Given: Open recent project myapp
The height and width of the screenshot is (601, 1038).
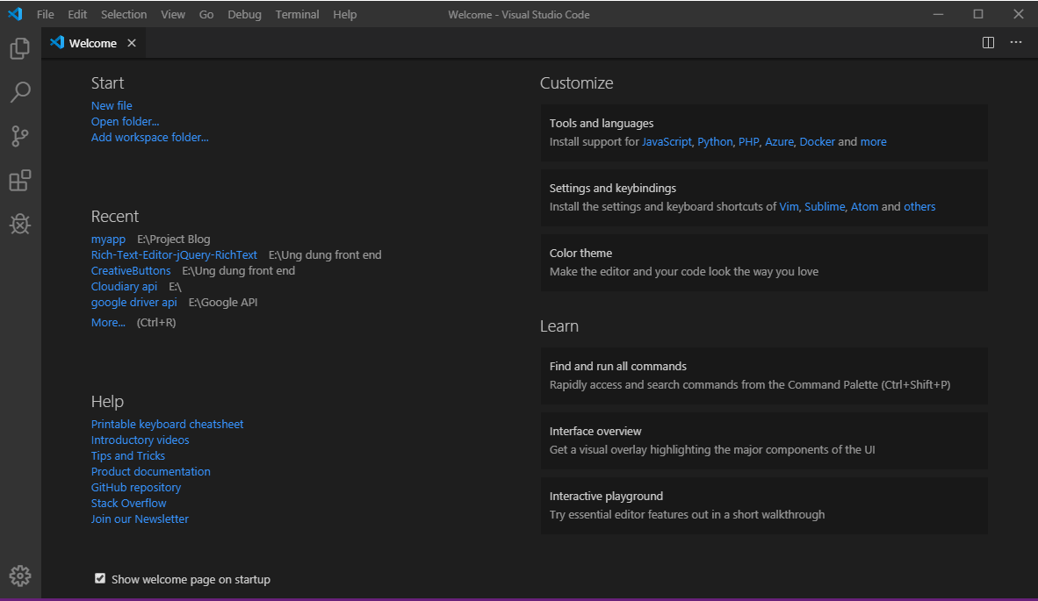Looking at the screenshot, I should 108,240.
